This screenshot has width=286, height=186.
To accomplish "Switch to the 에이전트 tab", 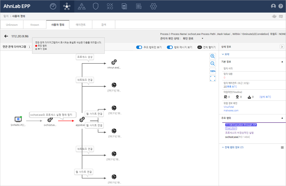I will click(x=81, y=25).
